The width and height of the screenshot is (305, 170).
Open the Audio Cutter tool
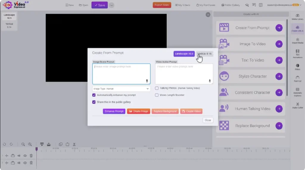[x=297, y=105]
